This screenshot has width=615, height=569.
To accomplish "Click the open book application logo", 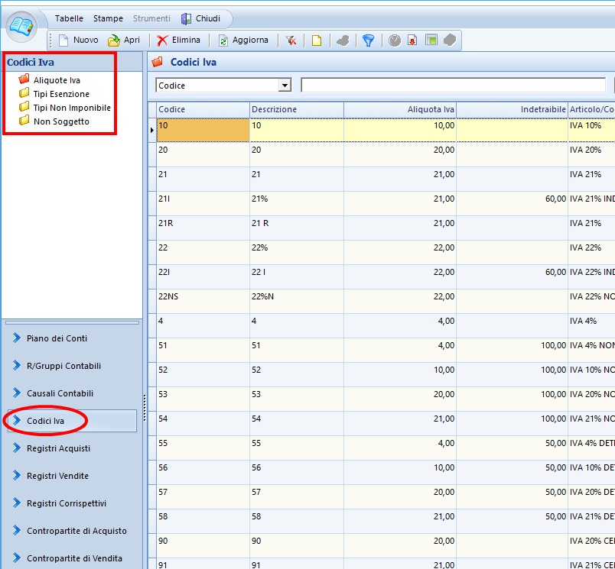I will (22, 27).
